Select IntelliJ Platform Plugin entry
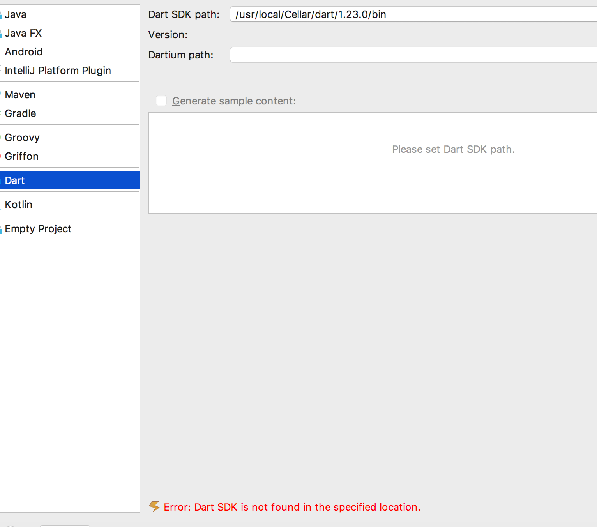Viewport: 597px width, 527px height. [x=70, y=71]
